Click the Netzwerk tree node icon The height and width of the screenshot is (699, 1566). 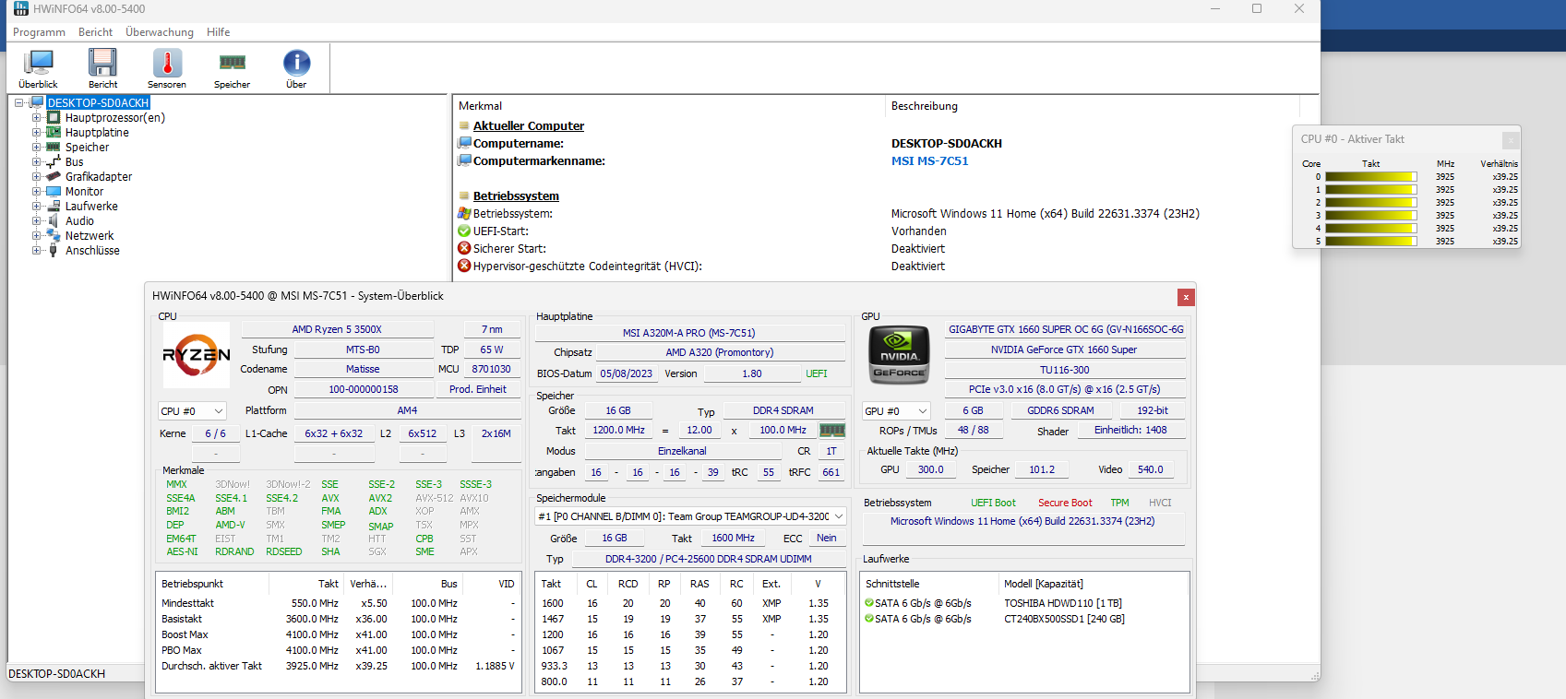[54, 236]
